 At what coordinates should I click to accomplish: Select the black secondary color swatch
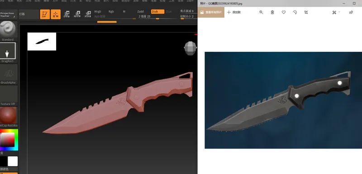tap(3, 161)
